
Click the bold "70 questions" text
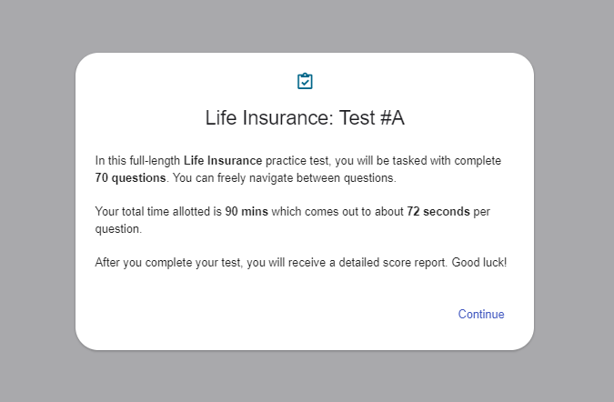[130, 177]
